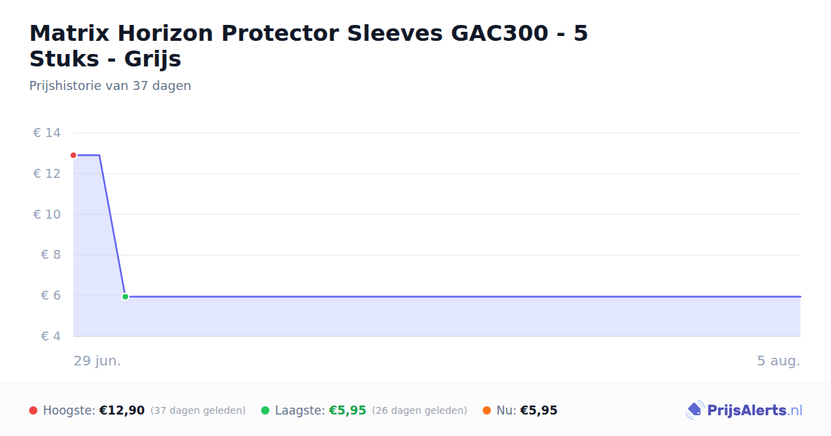
Task: Click the Nu current price €5,95
Action: (x=539, y=410)
